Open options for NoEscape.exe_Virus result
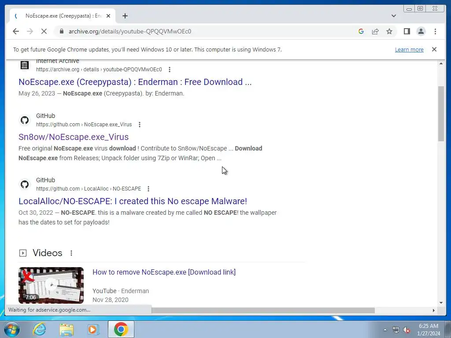This screenshot has height=338, width=451. click(140, 125)
